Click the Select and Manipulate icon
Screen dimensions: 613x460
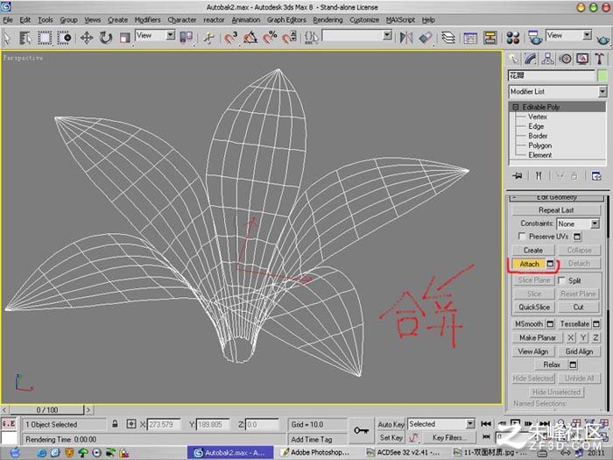(x=209, y=38)
